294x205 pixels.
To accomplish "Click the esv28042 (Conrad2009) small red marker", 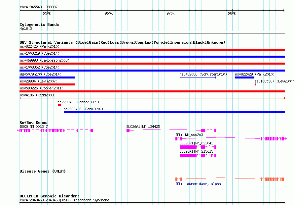I will [x=59, y=105].
